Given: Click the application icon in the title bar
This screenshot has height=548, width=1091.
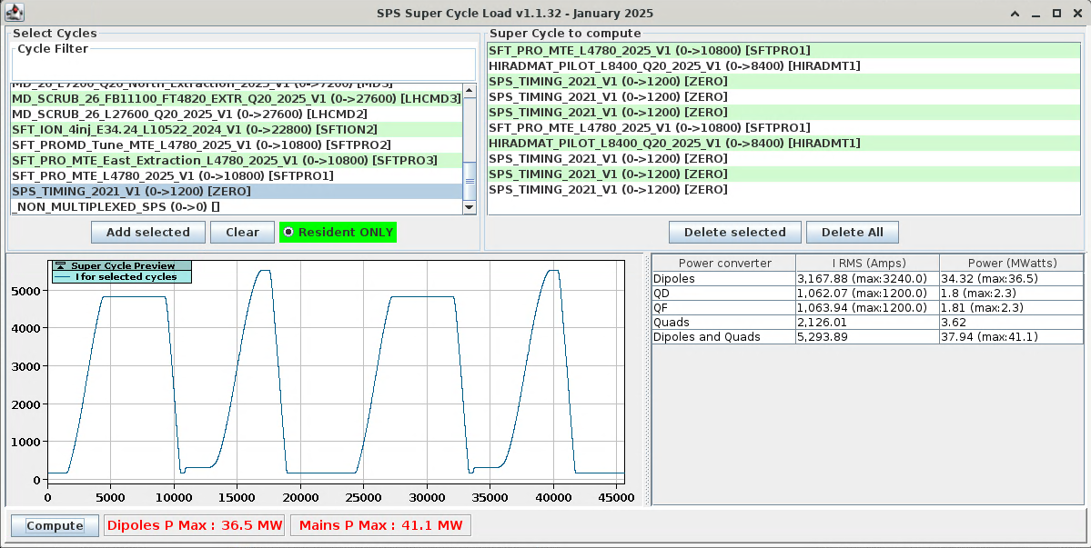Looking at the screenshot, I should (14, 13).
